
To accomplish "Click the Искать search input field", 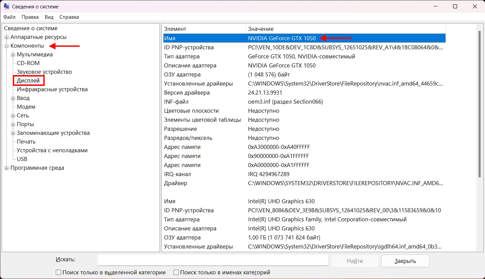I will [x=213, y=260].
